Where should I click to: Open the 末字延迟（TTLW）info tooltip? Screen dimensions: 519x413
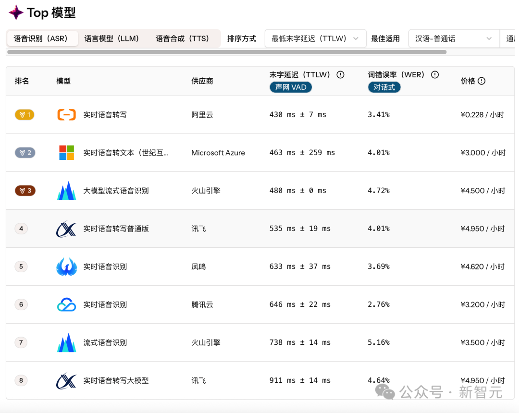tap(340, 74)
